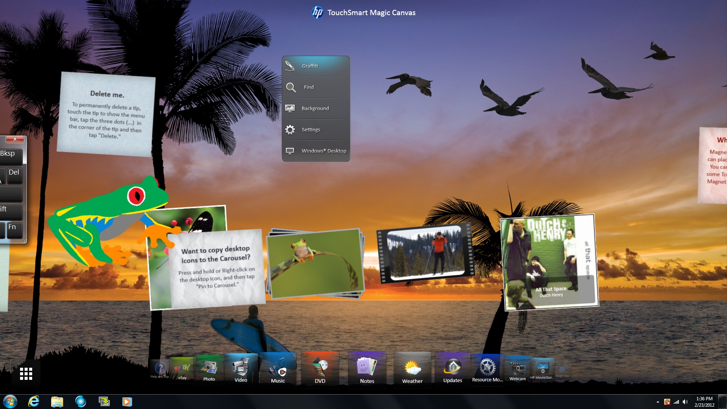This screenshot has width=727, height=409.
Task: Tap the Fn key on on-screen keyboard
Action: [14, 230]
